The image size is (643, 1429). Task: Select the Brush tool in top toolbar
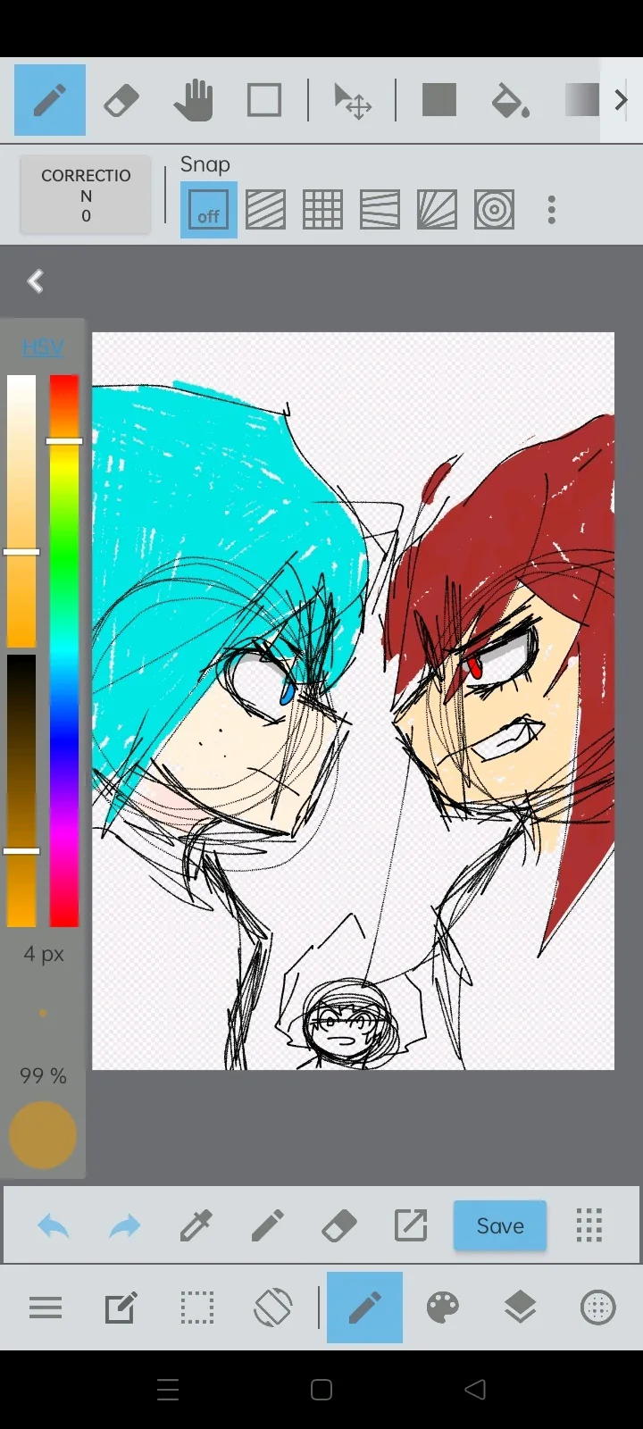(x=50, y=100)
